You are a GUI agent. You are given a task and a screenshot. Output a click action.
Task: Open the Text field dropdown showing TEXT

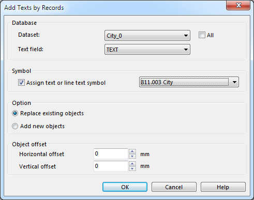tap(147, 50)
